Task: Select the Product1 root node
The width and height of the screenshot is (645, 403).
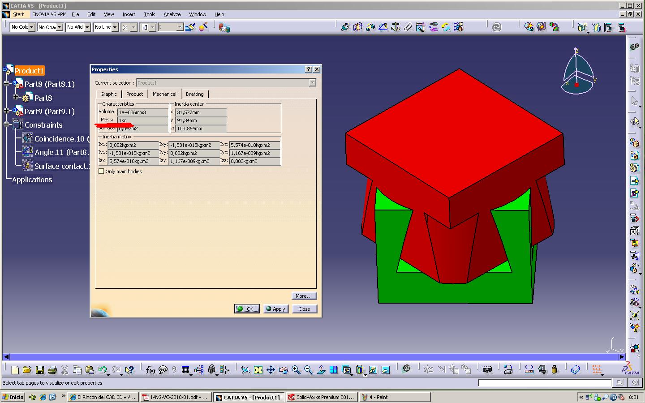Action: pyautogui.click(x=29, y=70)
